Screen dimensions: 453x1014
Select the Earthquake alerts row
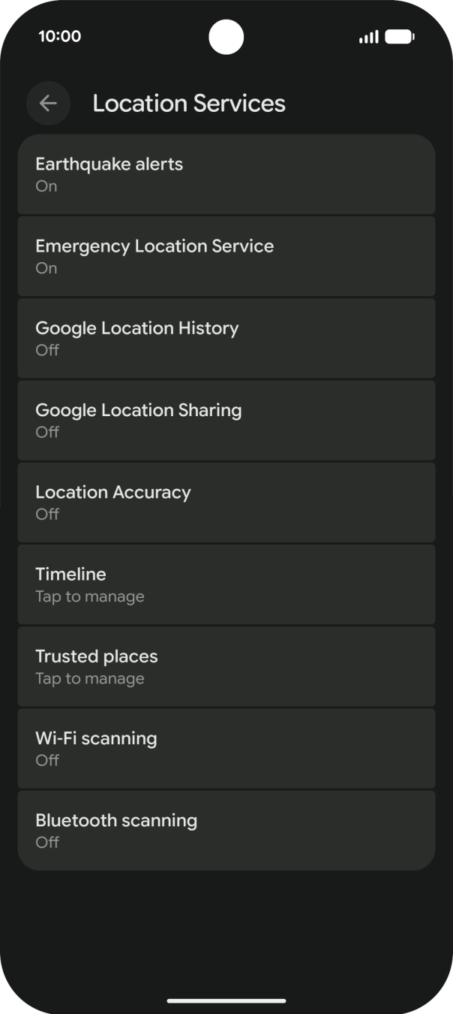click(226, 174)
